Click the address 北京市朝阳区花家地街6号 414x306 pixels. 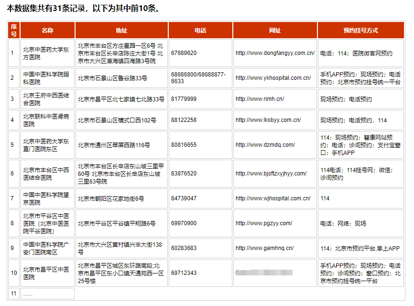111,198
